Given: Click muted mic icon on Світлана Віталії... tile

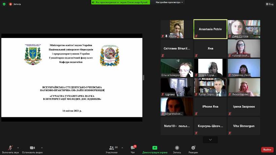Looking at the screenshot, I should pyautogui.click(x=163, y=55).
